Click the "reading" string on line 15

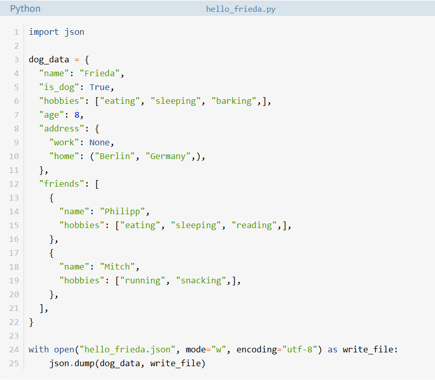click(254, 226)
